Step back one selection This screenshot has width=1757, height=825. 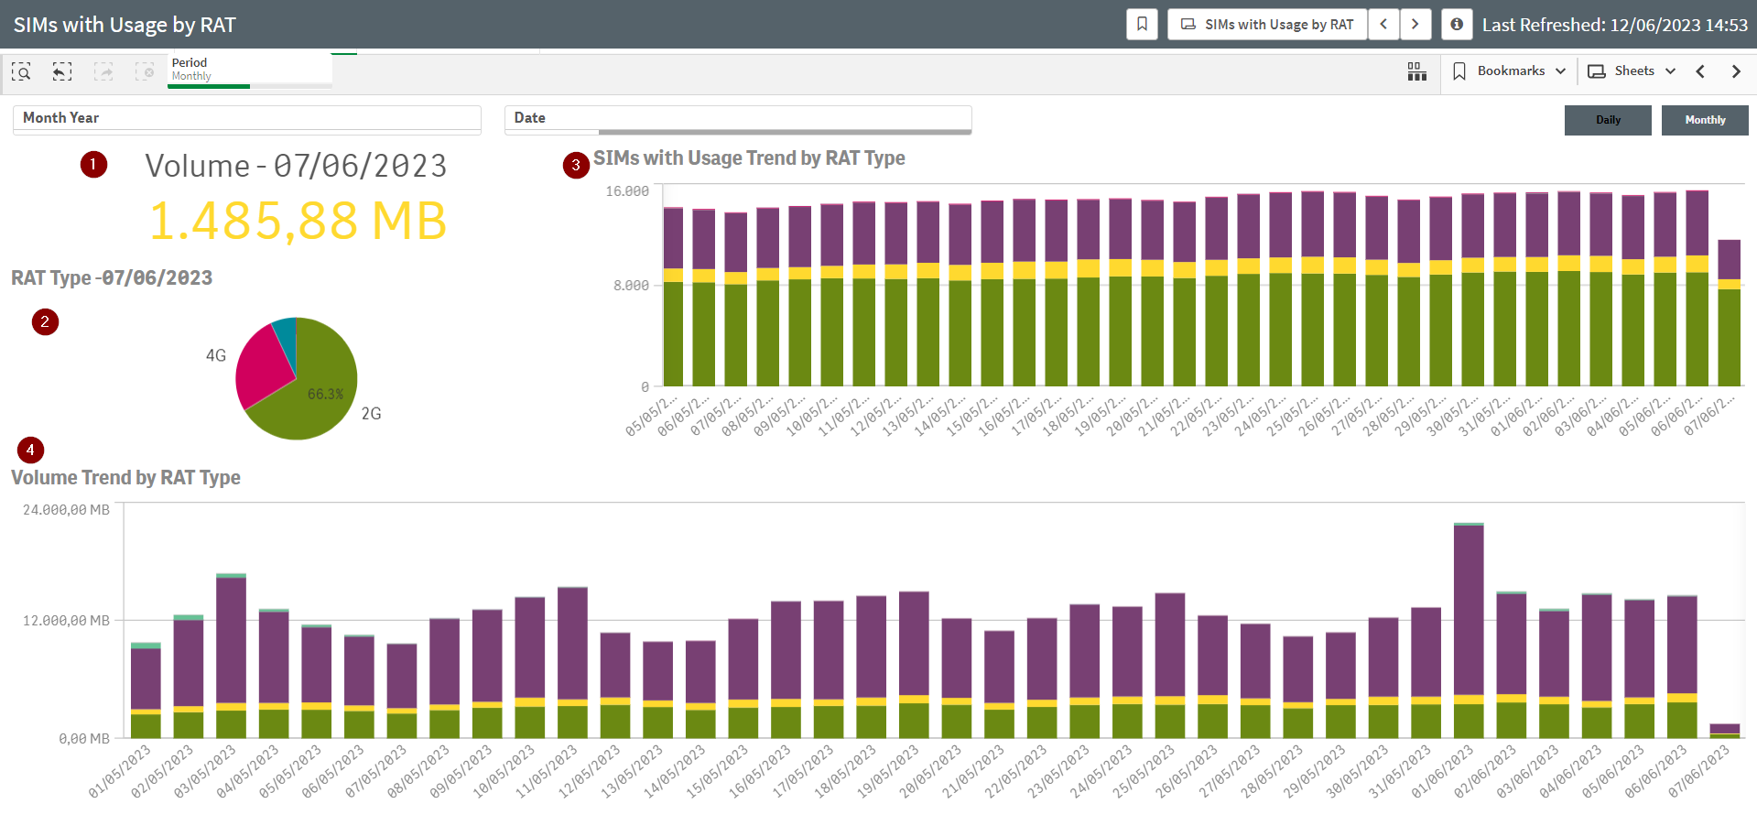pos(62,71)
